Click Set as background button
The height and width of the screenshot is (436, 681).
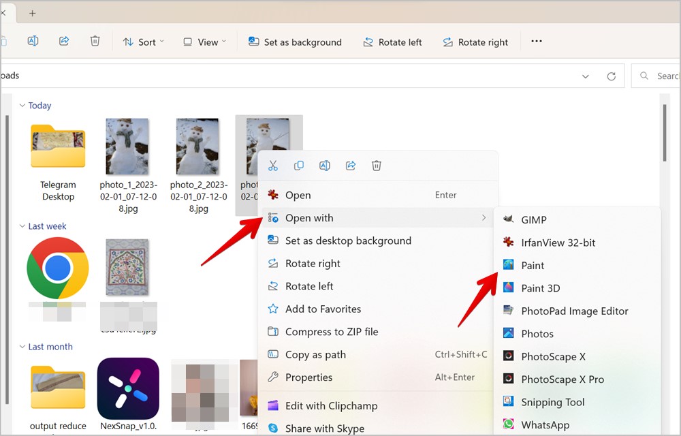point(295,42)
